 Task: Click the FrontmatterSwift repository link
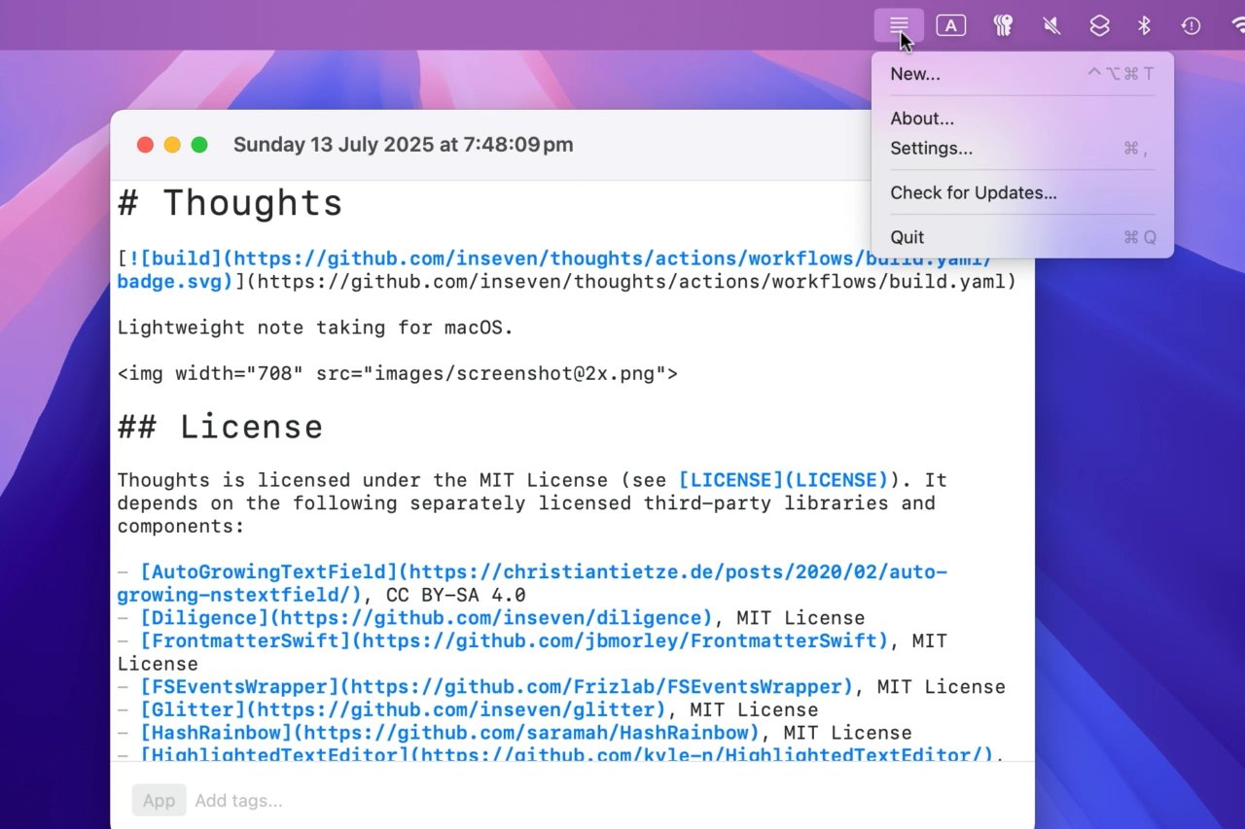tap(514, 641)
